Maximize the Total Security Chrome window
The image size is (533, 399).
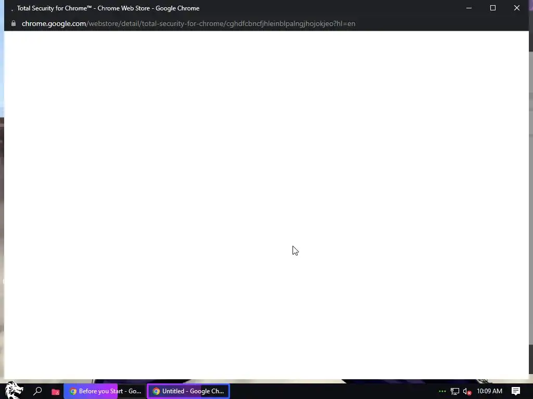[x=492, y=8]
